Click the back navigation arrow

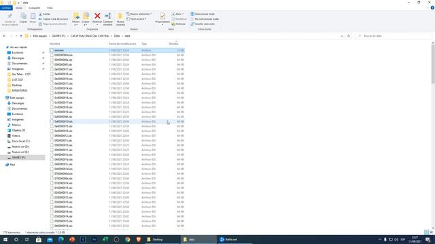(x=4, y=36)
